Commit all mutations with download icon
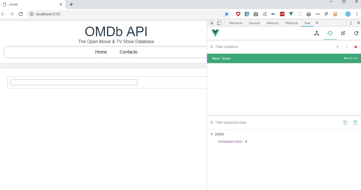The height and width of the screenshot is (190, 361). [338, 47]
